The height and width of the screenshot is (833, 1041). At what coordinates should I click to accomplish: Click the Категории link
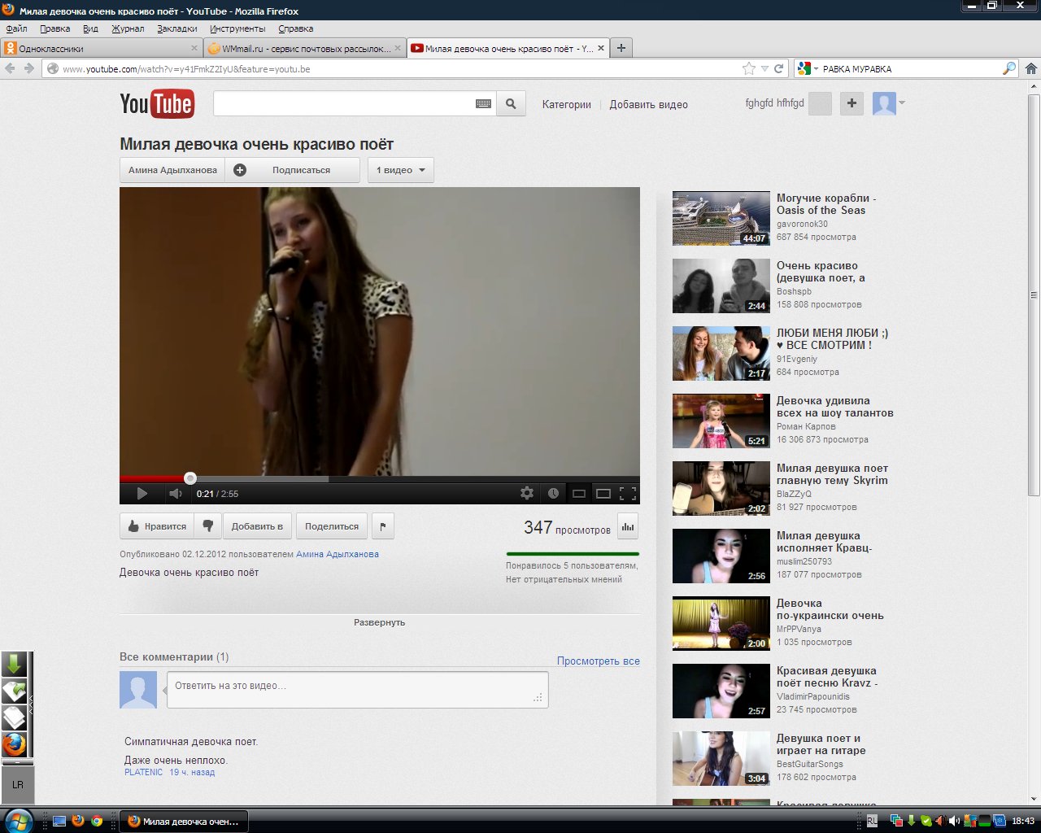point(567,104)
